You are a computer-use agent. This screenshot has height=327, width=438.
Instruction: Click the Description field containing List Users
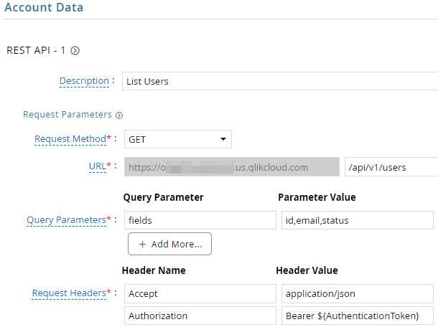[280, 81]
